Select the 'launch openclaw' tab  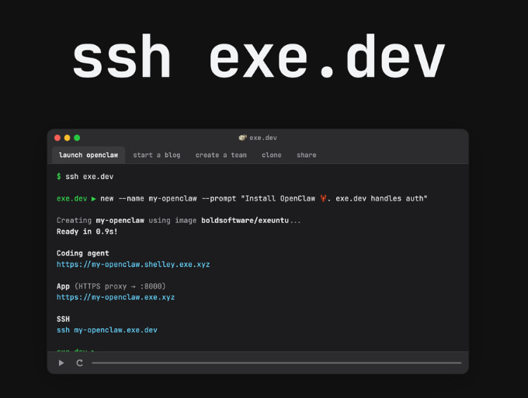click(89, 155)
